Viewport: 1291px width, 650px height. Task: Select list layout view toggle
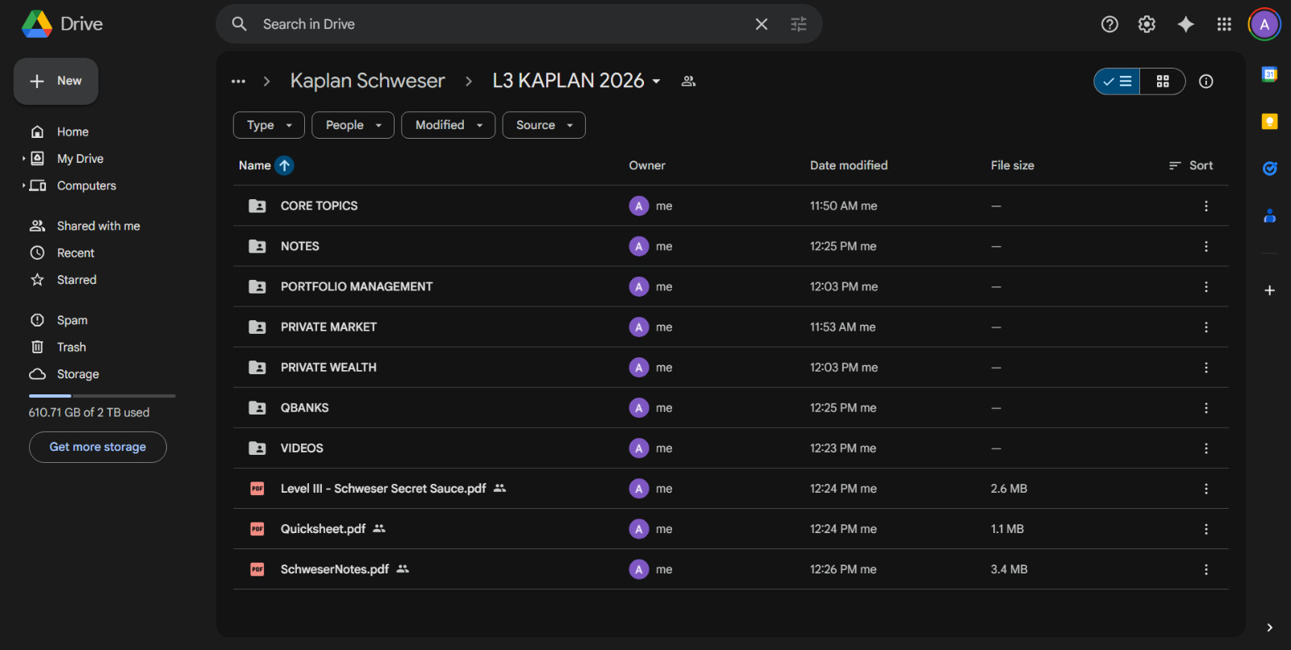tap(1118, 81)
